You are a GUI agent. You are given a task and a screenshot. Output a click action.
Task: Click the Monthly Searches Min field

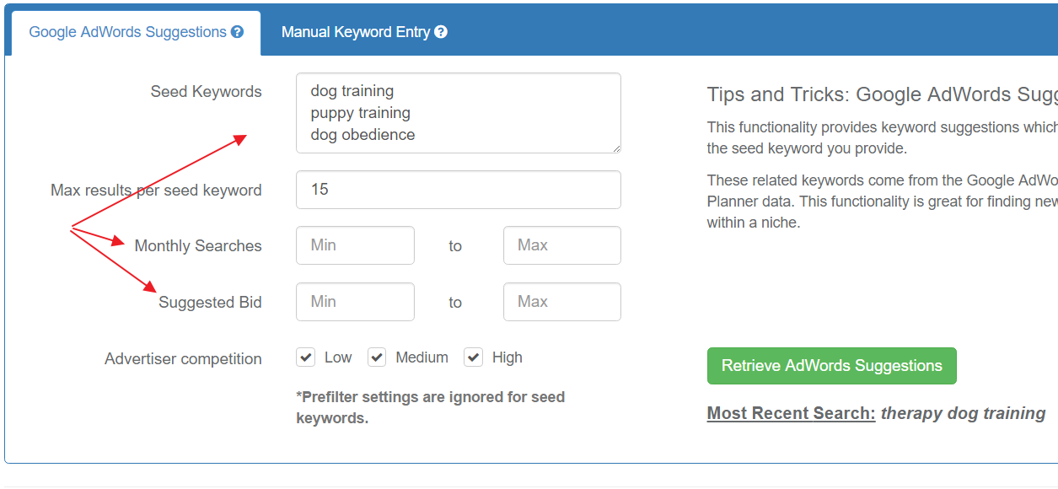tap(355, 245)
